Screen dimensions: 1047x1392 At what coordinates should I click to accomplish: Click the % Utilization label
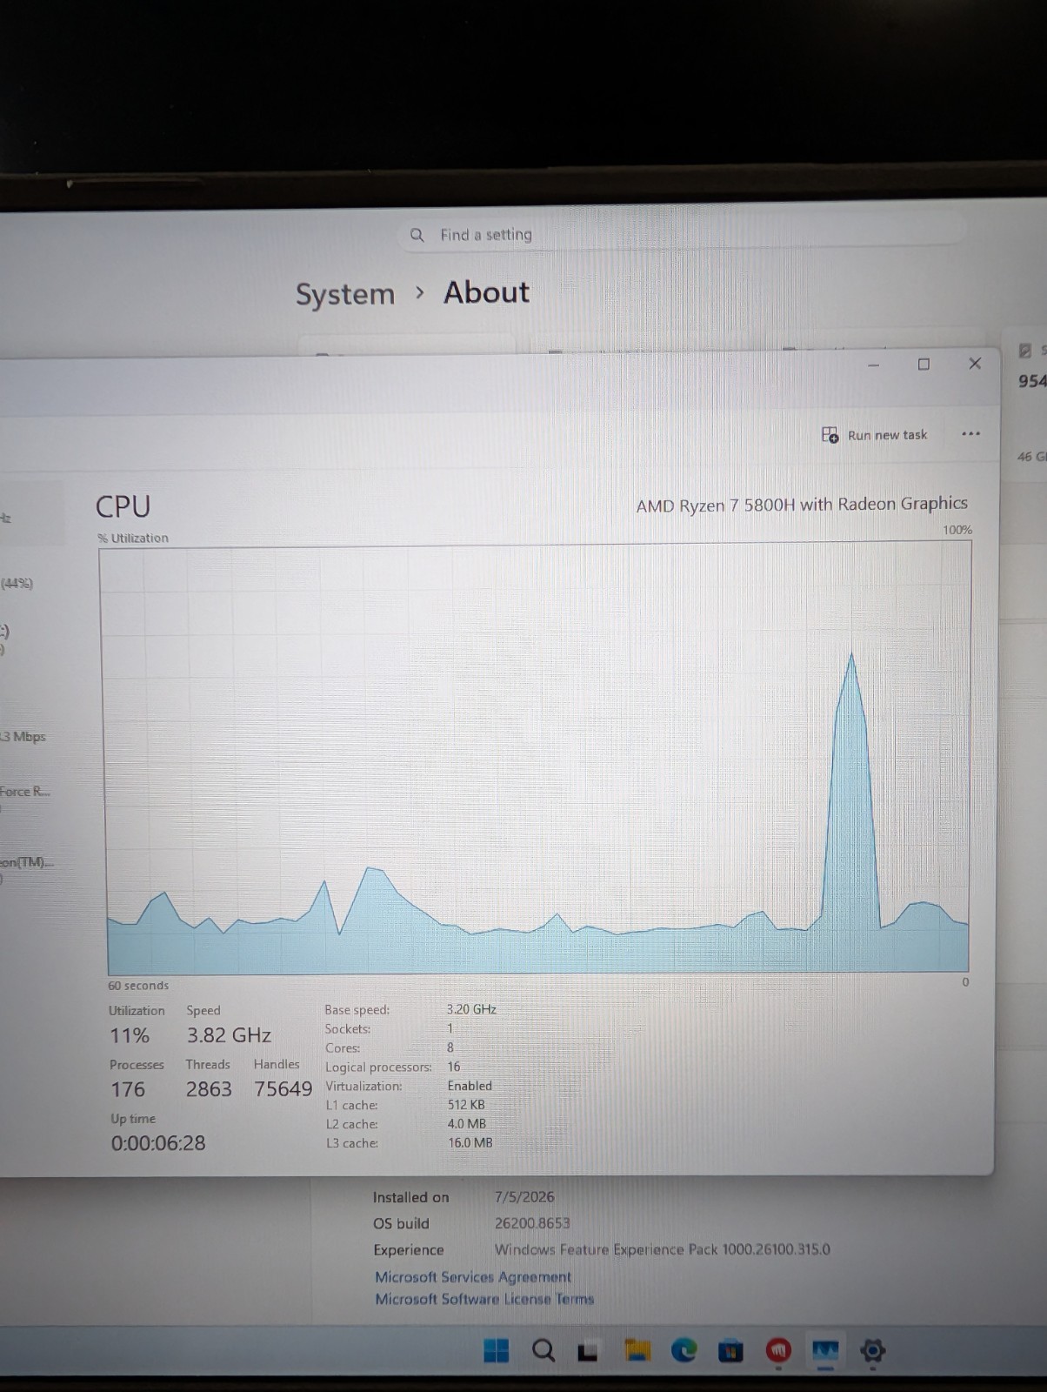point(133,538)
